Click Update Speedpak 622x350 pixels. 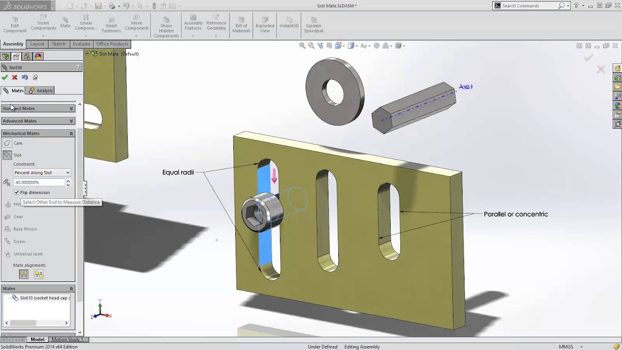[x=313, y=25]
